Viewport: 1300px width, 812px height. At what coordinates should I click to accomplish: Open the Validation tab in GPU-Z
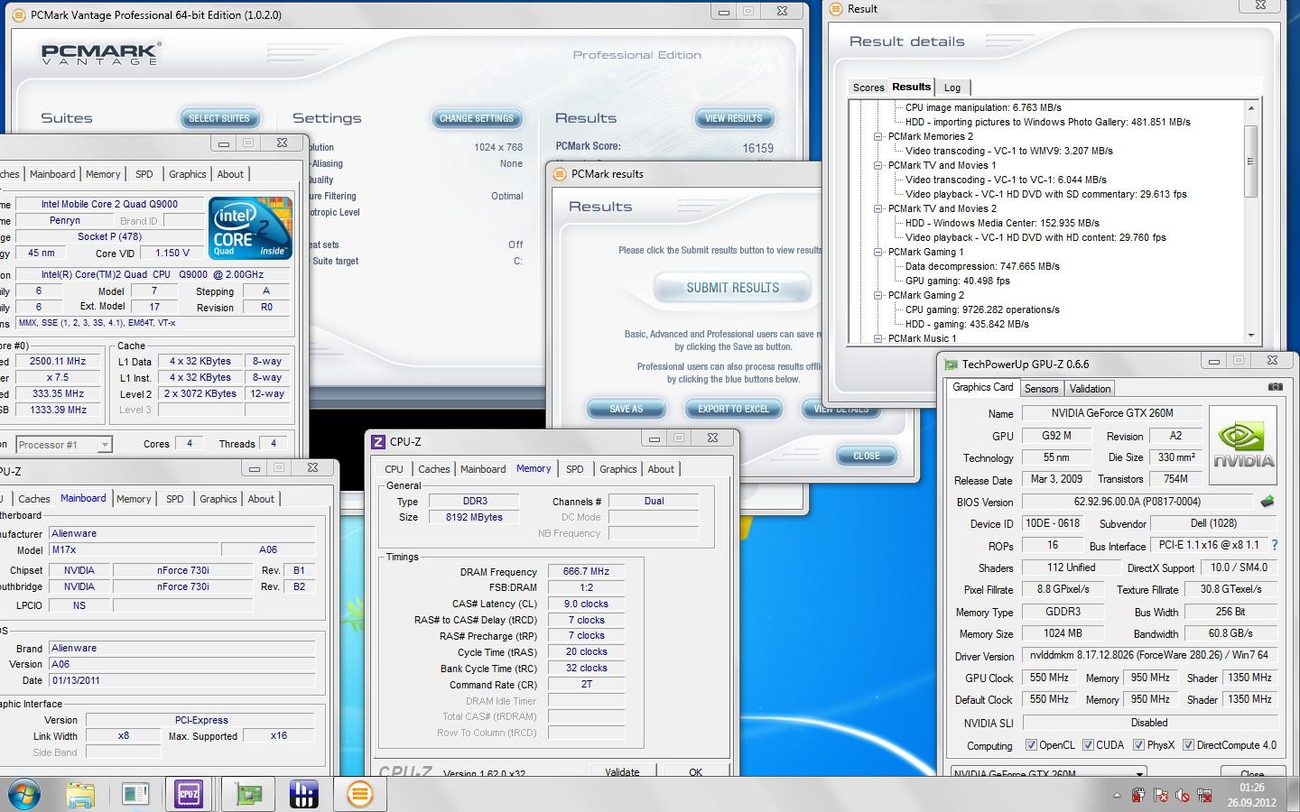1090,389
